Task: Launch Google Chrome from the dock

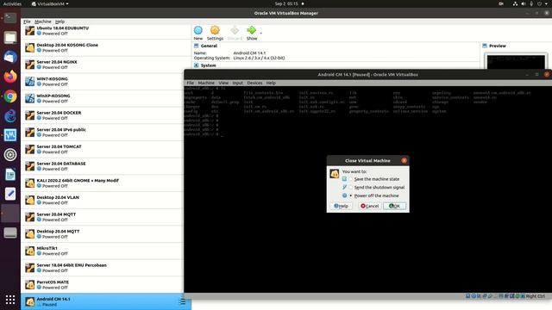Action: 10,96
